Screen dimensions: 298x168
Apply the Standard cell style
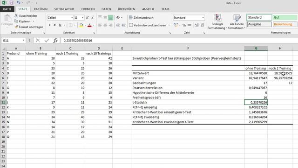[x=259, y=17]
